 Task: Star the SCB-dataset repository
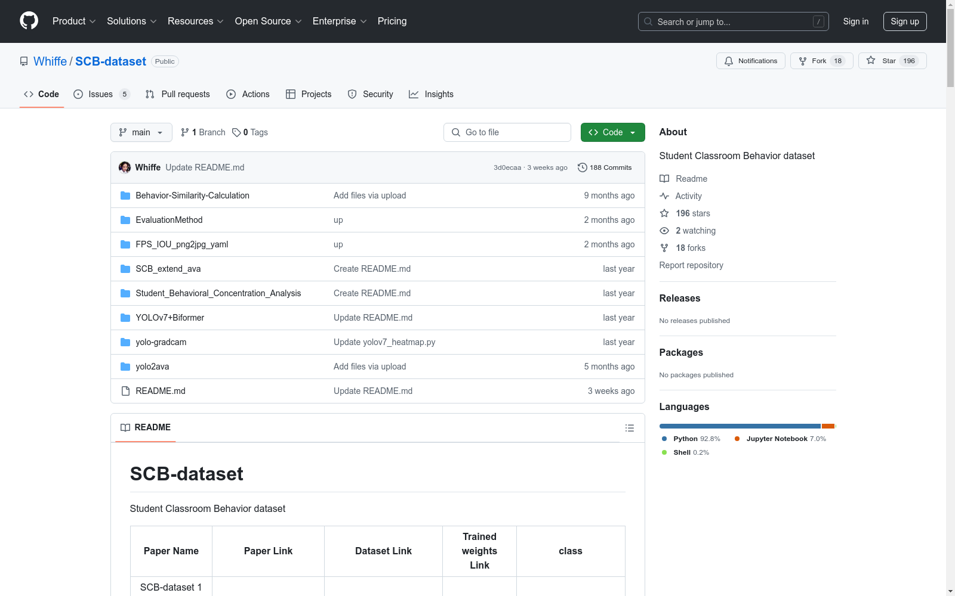(892, 61)
